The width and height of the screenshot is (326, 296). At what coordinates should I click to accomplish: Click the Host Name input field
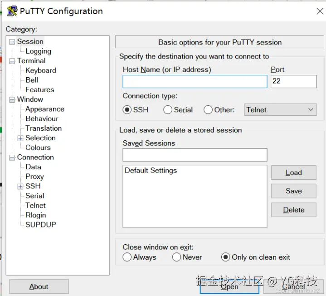click(195, 82)
